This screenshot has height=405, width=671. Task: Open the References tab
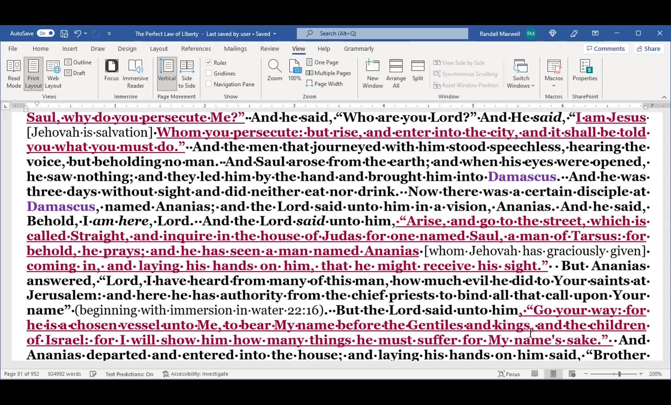point(196,49)
